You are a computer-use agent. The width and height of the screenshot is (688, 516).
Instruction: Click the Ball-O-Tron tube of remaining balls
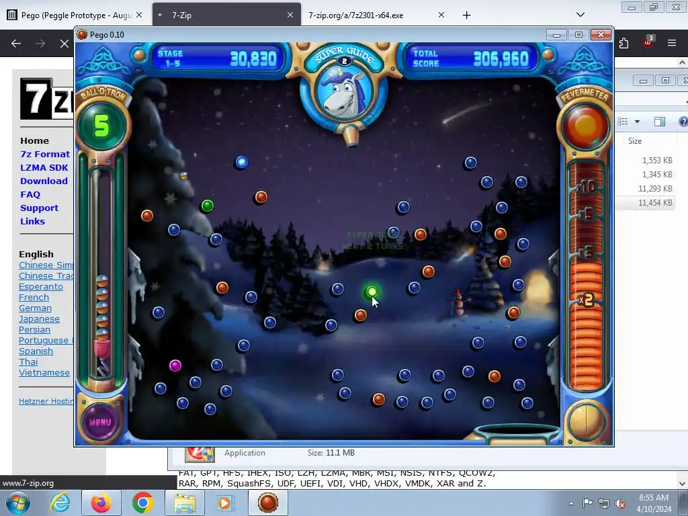(102, 272)
